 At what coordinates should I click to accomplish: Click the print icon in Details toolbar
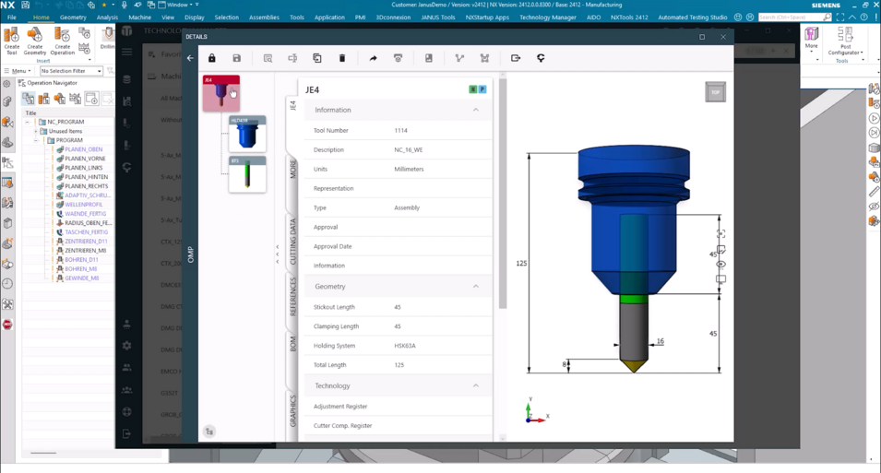398,58
